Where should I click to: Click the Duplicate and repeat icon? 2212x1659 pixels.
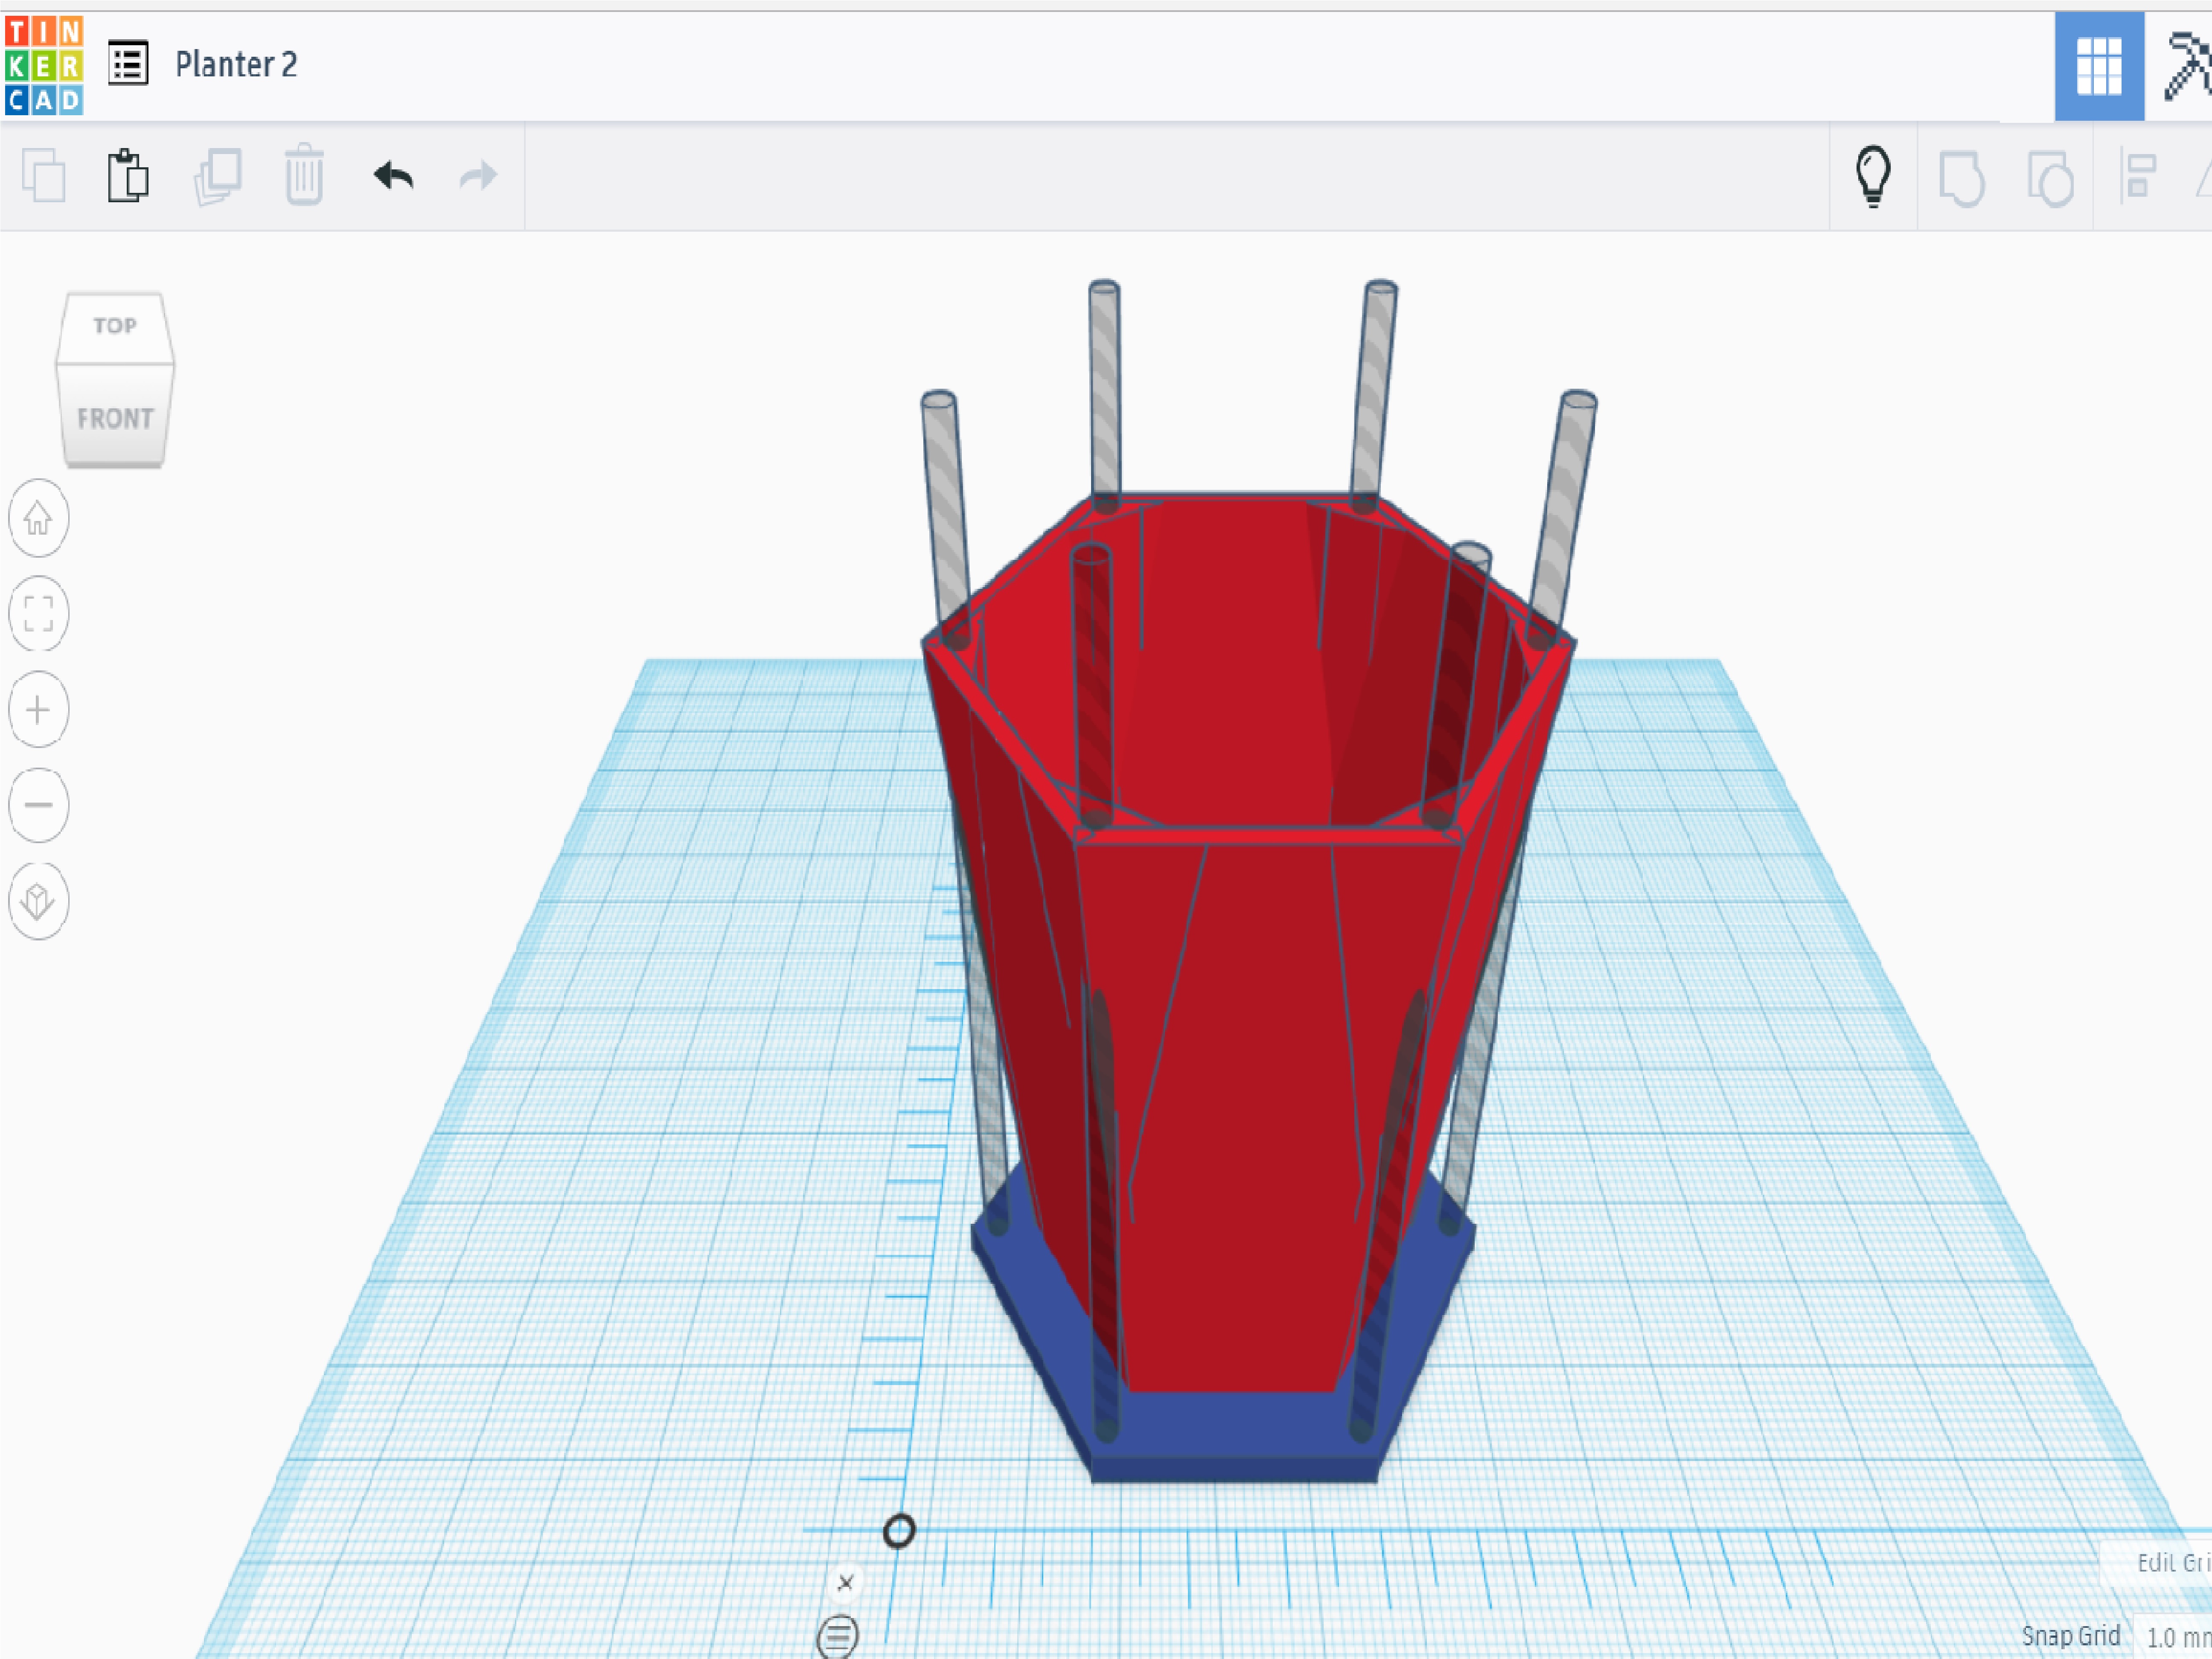coord(218,177)
